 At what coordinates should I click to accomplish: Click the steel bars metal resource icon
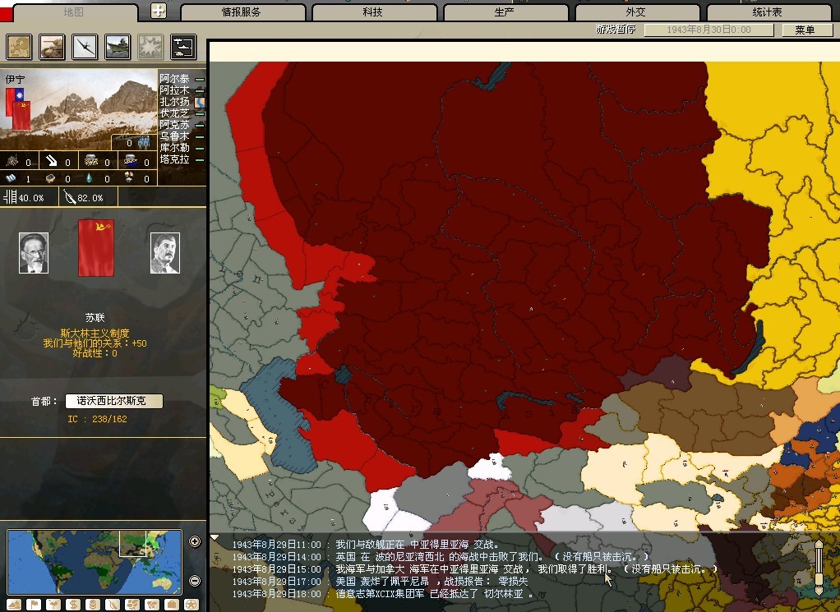coord(11,177)
